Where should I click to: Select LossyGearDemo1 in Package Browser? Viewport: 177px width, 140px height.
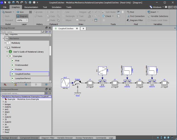[23, 78]
